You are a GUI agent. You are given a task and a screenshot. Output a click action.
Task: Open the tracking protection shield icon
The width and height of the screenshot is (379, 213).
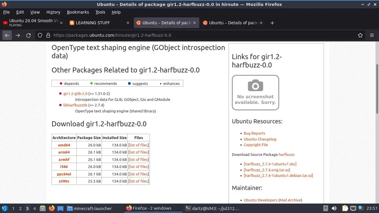[40, 35]
